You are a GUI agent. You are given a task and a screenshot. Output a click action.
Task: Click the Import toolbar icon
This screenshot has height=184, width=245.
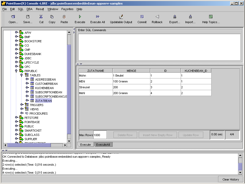[190, 16]
